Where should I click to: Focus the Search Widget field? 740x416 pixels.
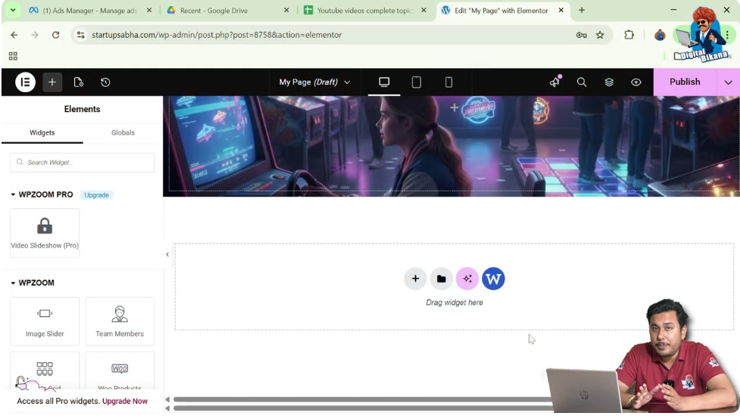coord(82,162)
